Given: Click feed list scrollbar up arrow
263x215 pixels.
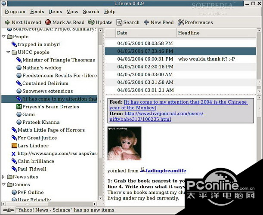Looking at the screenshot, I should click(x=100, y=31).
